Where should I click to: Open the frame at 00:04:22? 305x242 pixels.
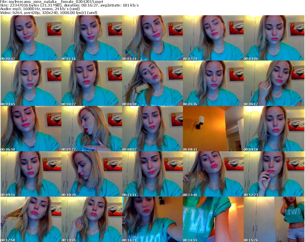92,83
